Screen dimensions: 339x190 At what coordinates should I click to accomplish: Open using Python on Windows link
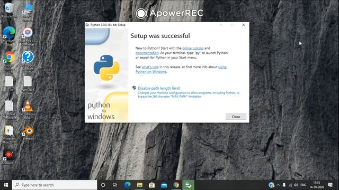click(181, 69)
